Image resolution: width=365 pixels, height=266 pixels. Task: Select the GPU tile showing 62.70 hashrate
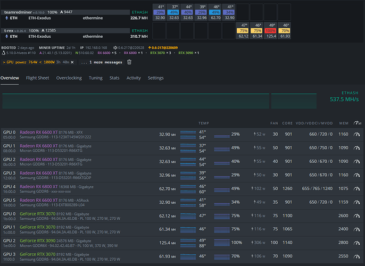[215, 12]
